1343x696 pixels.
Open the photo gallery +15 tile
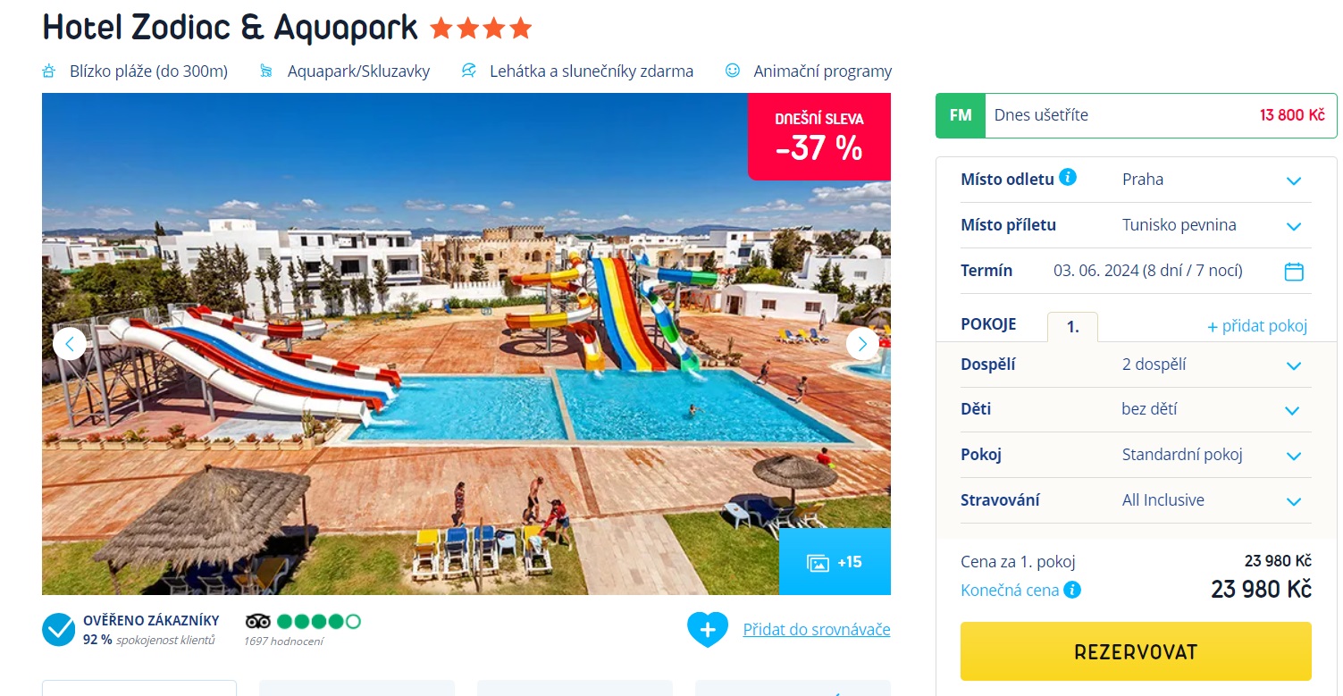point(835,562)
